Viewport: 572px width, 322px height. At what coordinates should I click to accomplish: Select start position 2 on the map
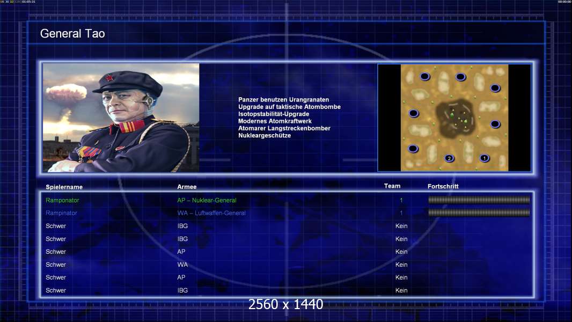pyautogui.click(x=449, y=158)
